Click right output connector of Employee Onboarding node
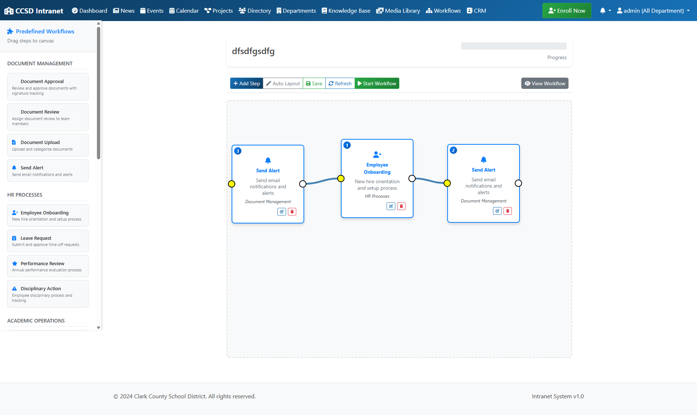697x415 pixels. coord(412,178)
